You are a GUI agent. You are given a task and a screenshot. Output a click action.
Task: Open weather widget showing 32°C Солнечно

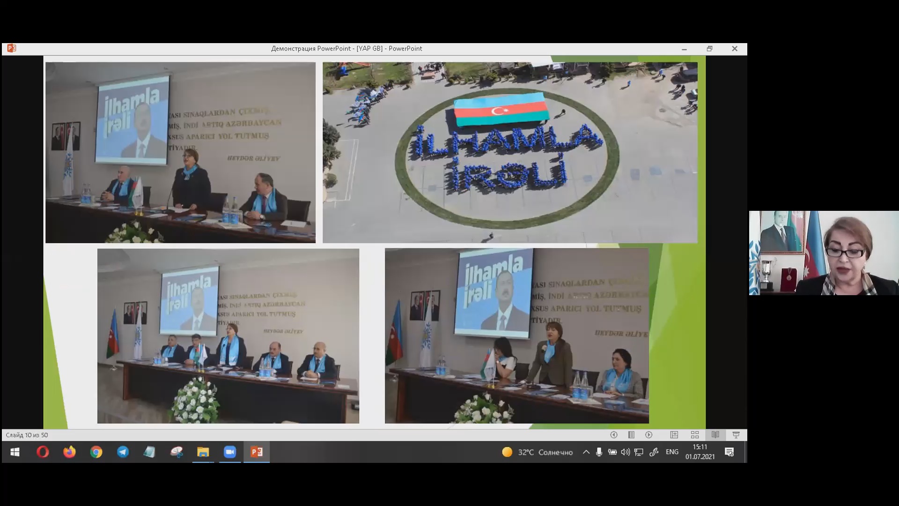point(537,452)
